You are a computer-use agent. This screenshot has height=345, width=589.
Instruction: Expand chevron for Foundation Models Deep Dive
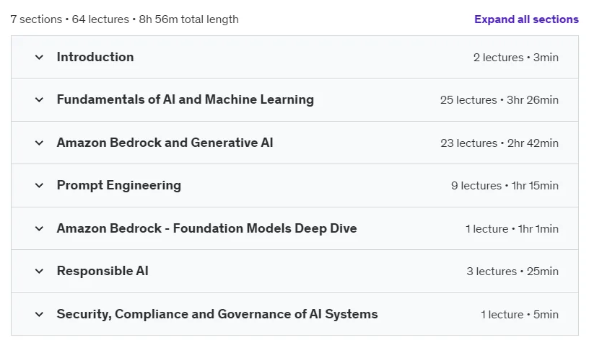coord(39,228)
